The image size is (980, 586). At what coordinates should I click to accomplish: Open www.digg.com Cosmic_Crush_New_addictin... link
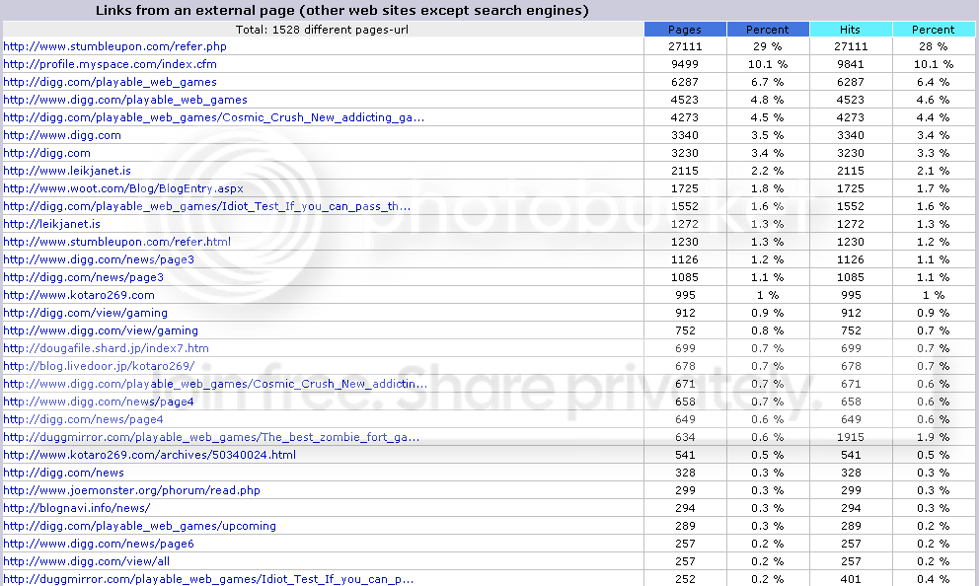pyautogui.click(x=215, y=384)
